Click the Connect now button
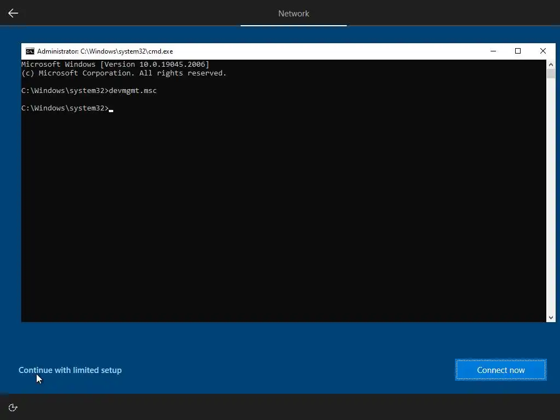Screen dimensions: 560x420 click(x=501, y=370)
